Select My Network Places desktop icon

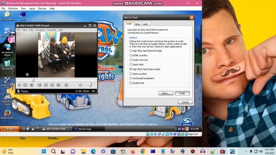tap(7, 50)
